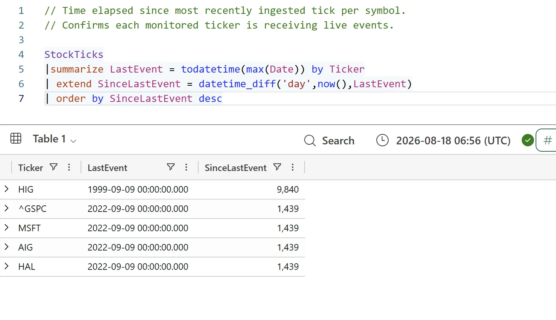Screen dimensions: 556x320
Task: Expand the ^GSPC row
Action: [x=6, y=208]
